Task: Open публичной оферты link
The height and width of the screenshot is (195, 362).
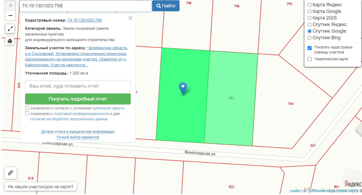Action: pos(109,108)
